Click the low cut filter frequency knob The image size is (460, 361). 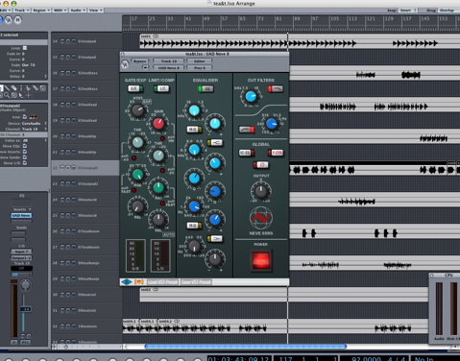272,123
